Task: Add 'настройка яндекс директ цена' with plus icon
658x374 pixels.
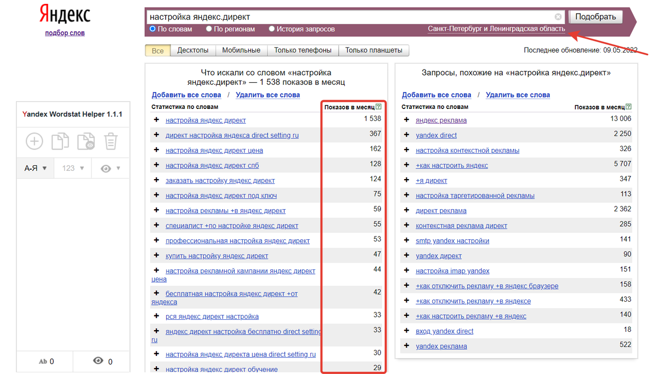Action: coord(156,149)
